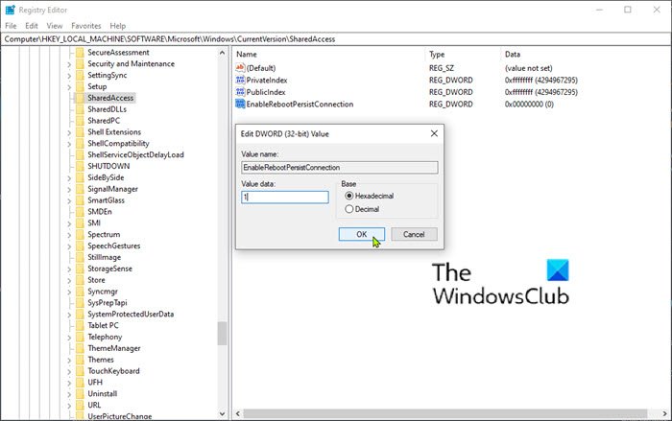Click the SecureAssessment folder icon
This screenshot has height=421, width=672.
pos(80,52)
